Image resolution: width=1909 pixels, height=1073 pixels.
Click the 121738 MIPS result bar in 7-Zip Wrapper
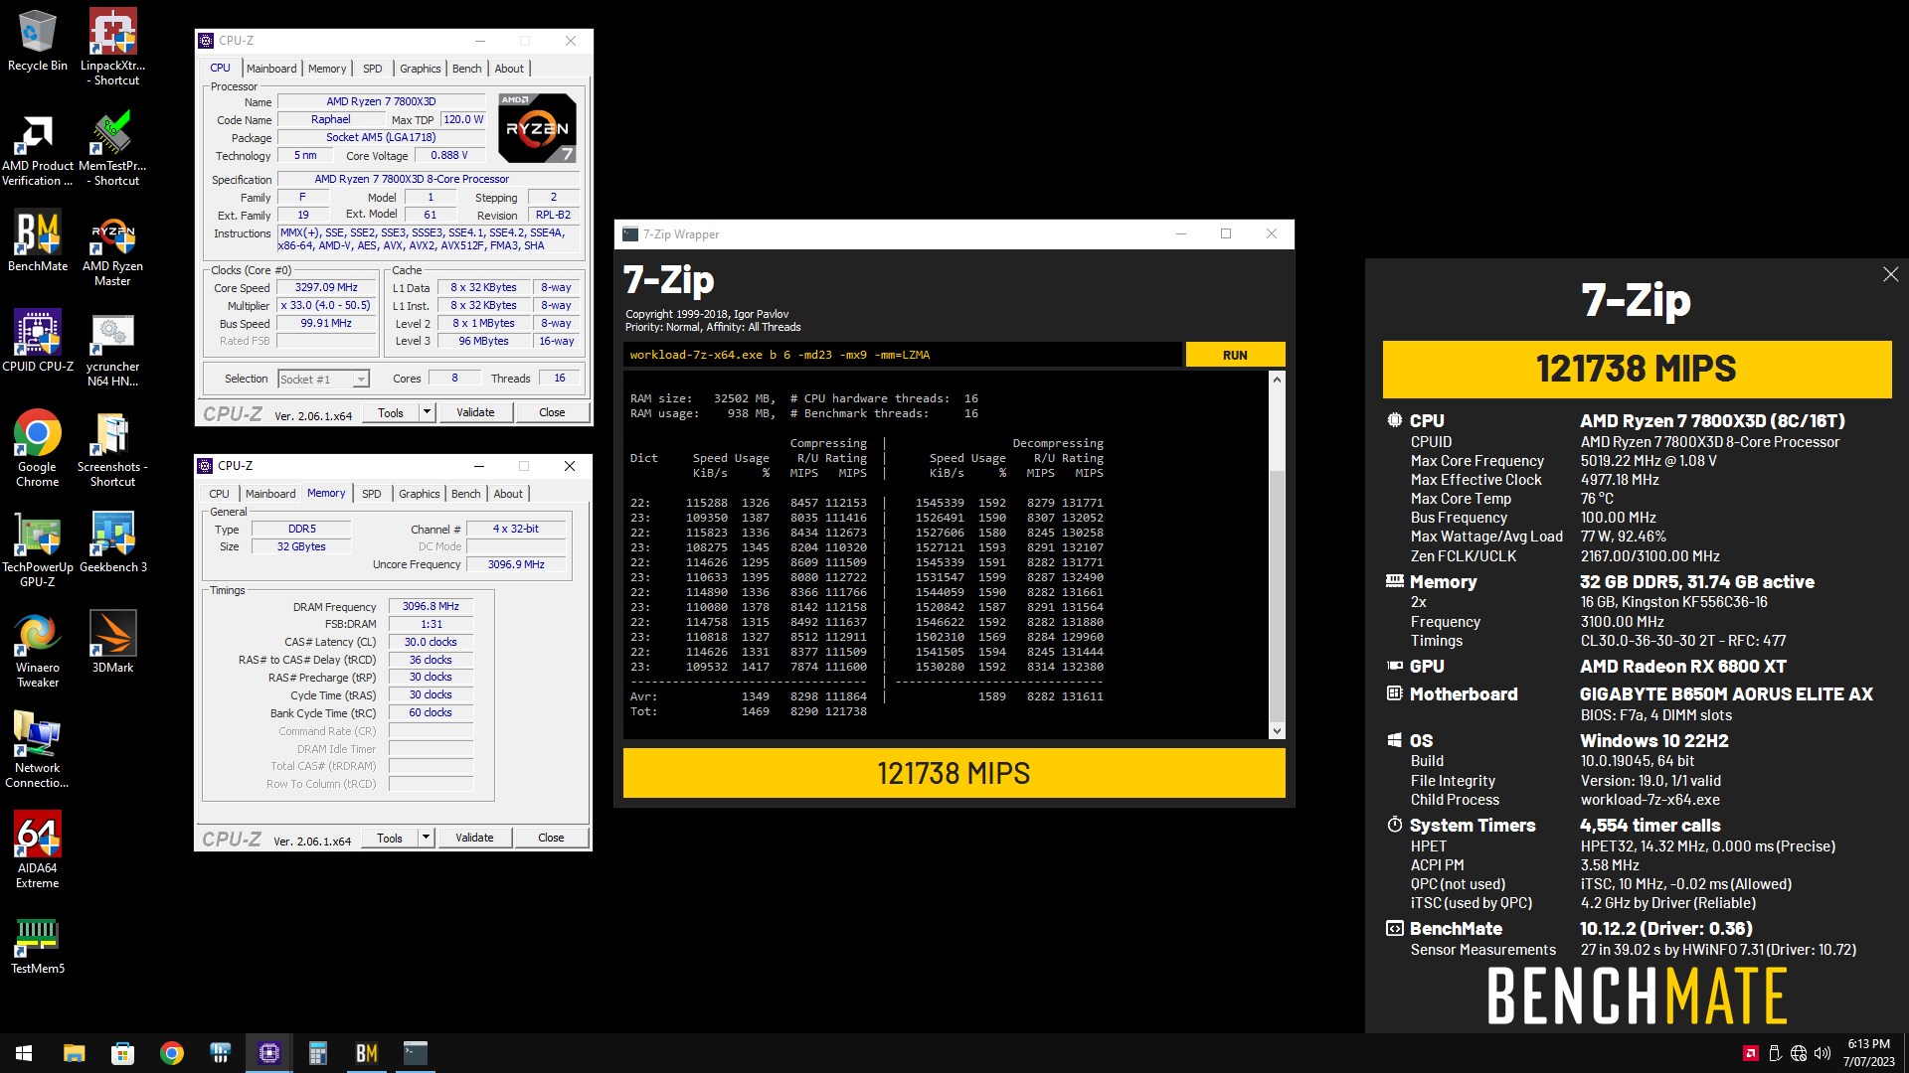(x=954, y=773)
